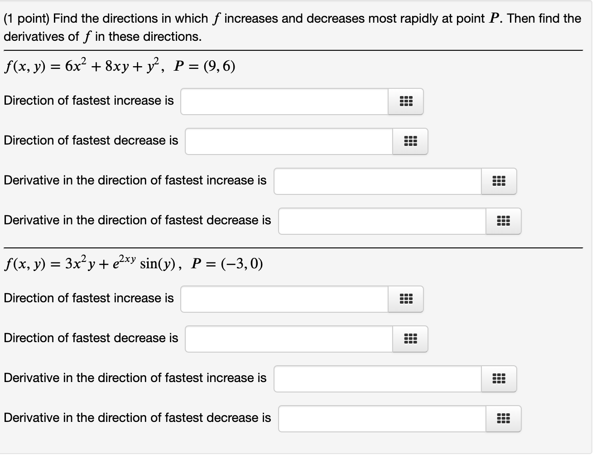Click the formula f(x,y) = 6x² + 8xy + y²
Screen dimensions: 596x455
(x=82, y=66)
